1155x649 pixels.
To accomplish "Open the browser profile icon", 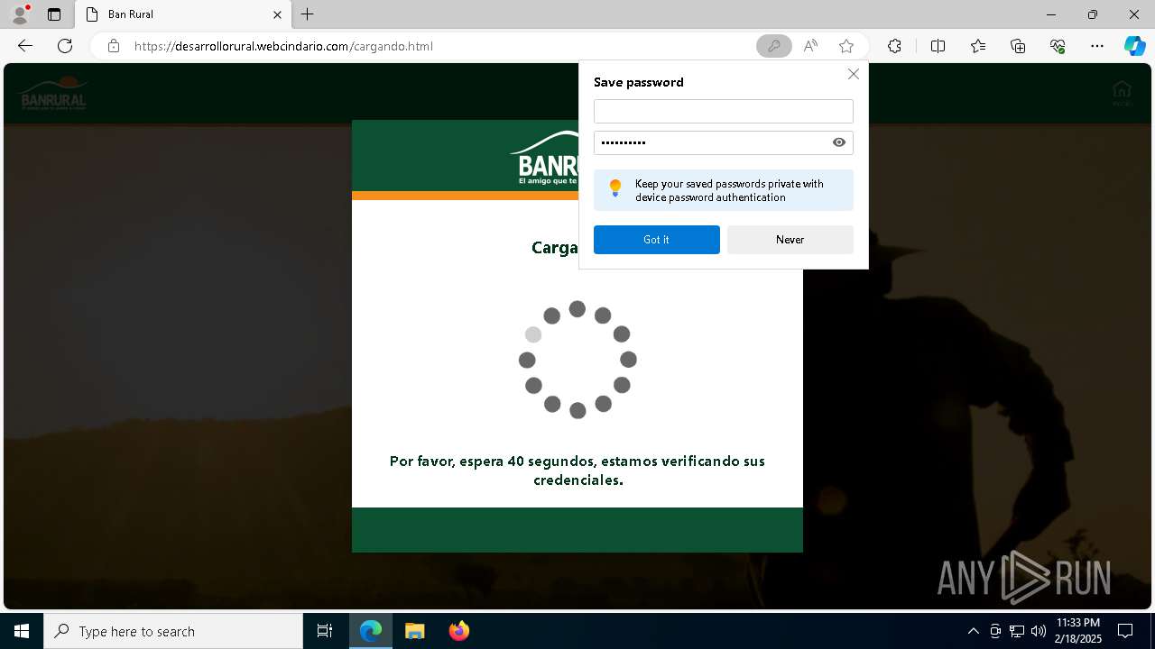I will (20, 14).
